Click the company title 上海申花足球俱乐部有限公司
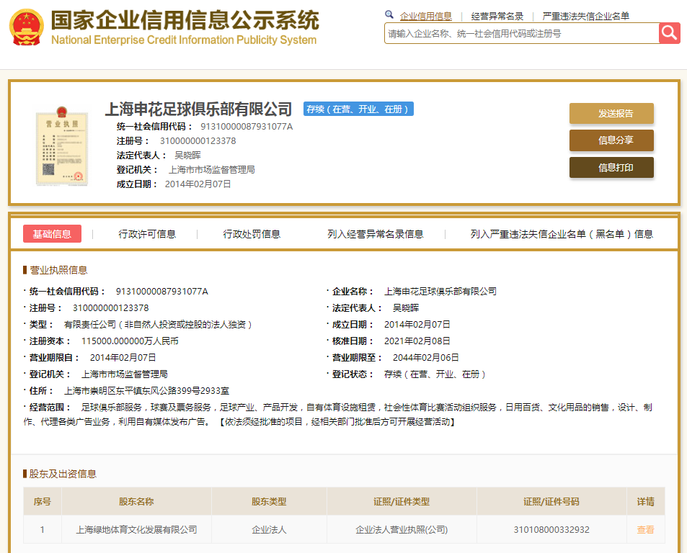Viewport: 687px width, 553px height. click(198, 109)
